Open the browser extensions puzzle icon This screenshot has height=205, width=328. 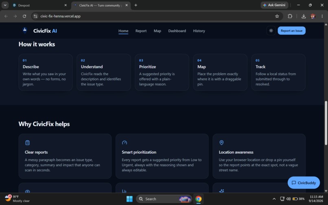point(290,16)
